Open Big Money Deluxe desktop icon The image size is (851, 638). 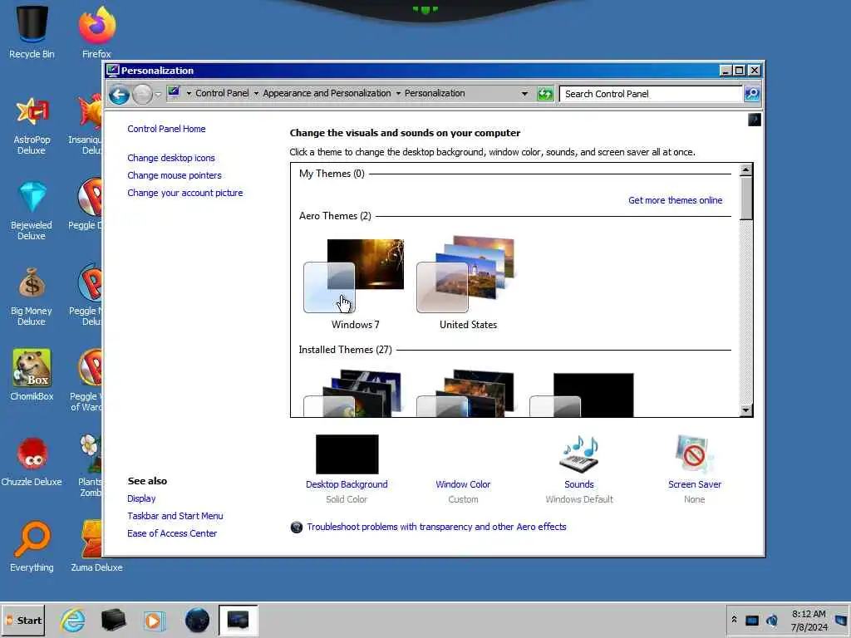32,297
